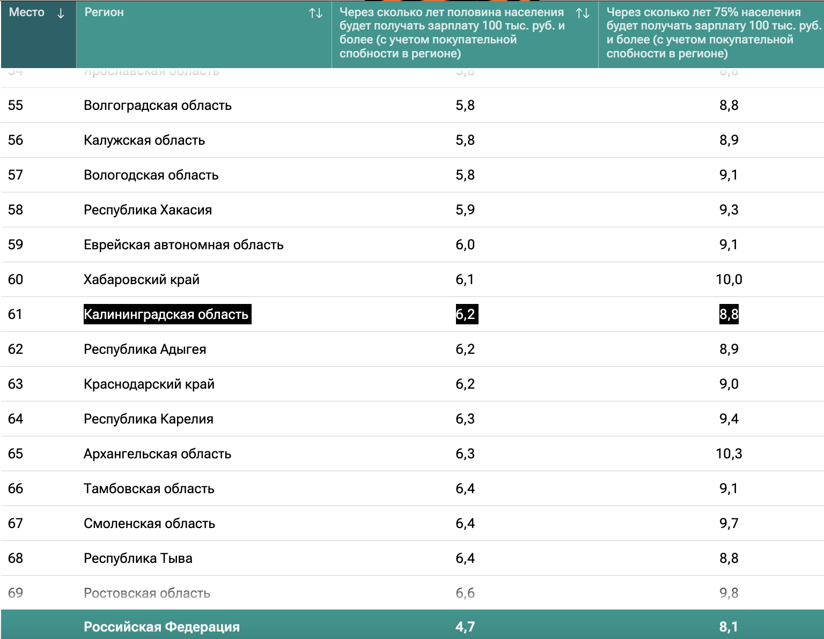The image size is (824, 639).
Task: Click highlighted value 6,2 for Калининградская область
Action: (x=466, y=314)
